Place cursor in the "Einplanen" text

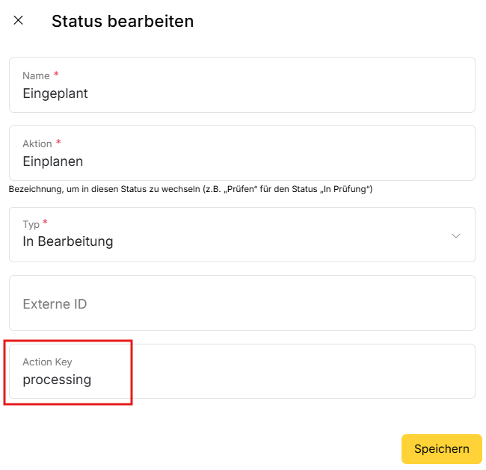coord(53,161)
